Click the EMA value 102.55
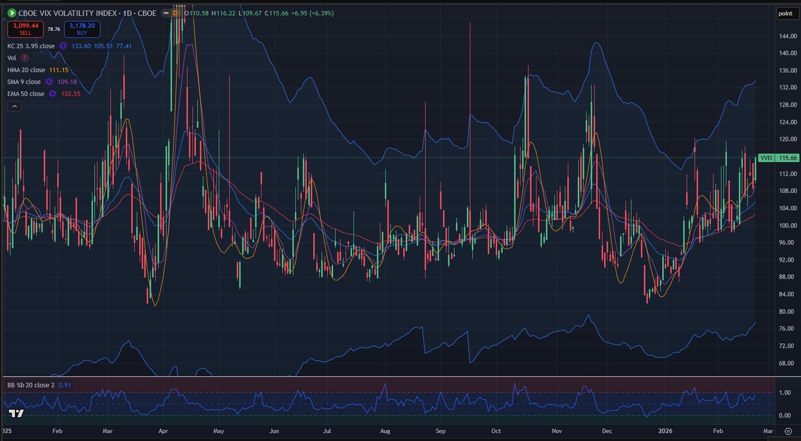This screenshot has width=801, height=441. 71,93
